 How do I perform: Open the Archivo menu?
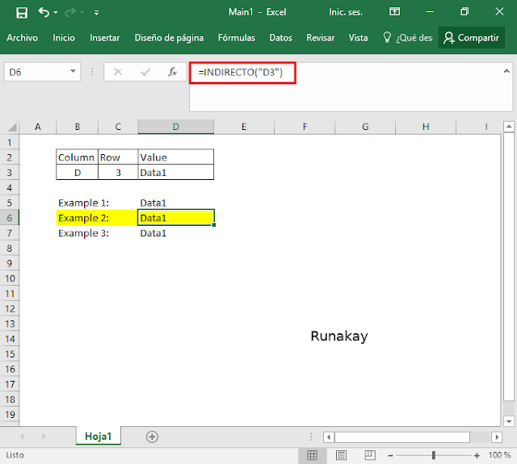22,38
